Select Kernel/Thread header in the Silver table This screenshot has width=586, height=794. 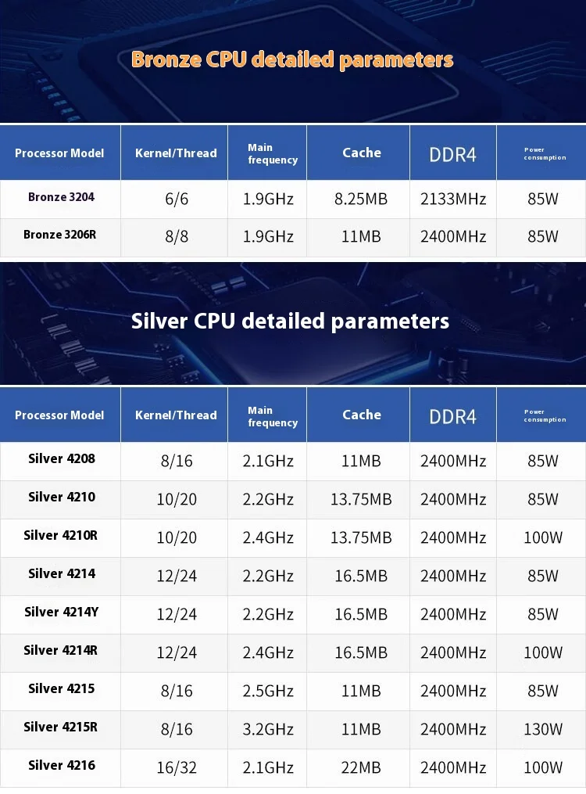(176, 415)
